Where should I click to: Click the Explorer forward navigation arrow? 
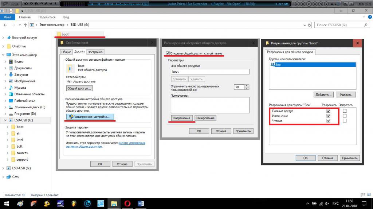[13, 25]
